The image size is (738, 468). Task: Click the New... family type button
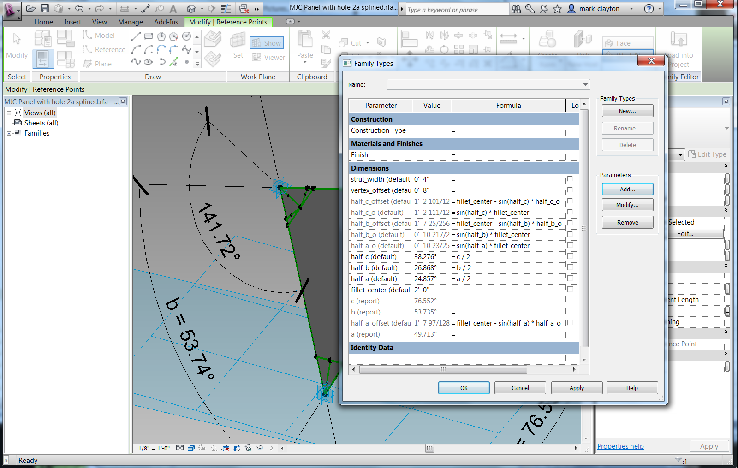[x=627, y=111]
